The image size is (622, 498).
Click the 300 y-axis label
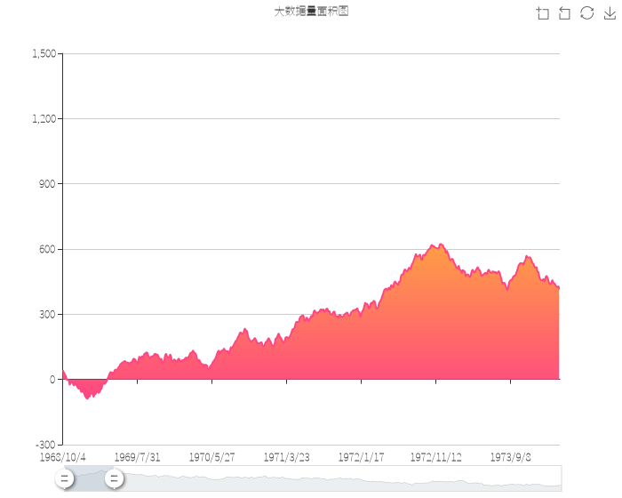coord(47,315)
